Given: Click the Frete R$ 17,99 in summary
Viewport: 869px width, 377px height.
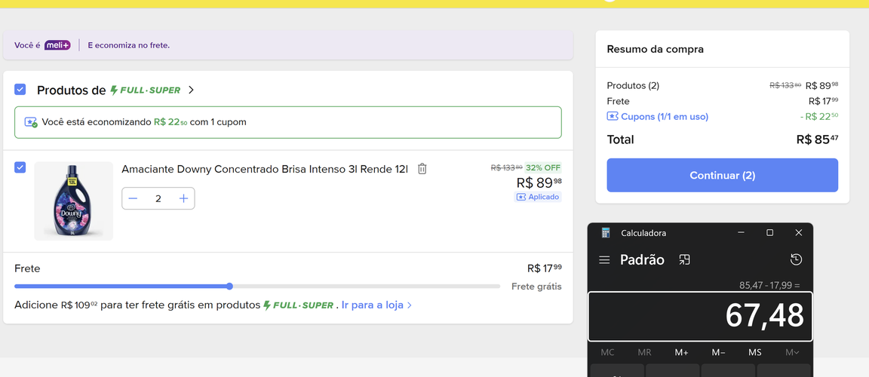Looking at the screenshot, I should (x=824, y=101).
